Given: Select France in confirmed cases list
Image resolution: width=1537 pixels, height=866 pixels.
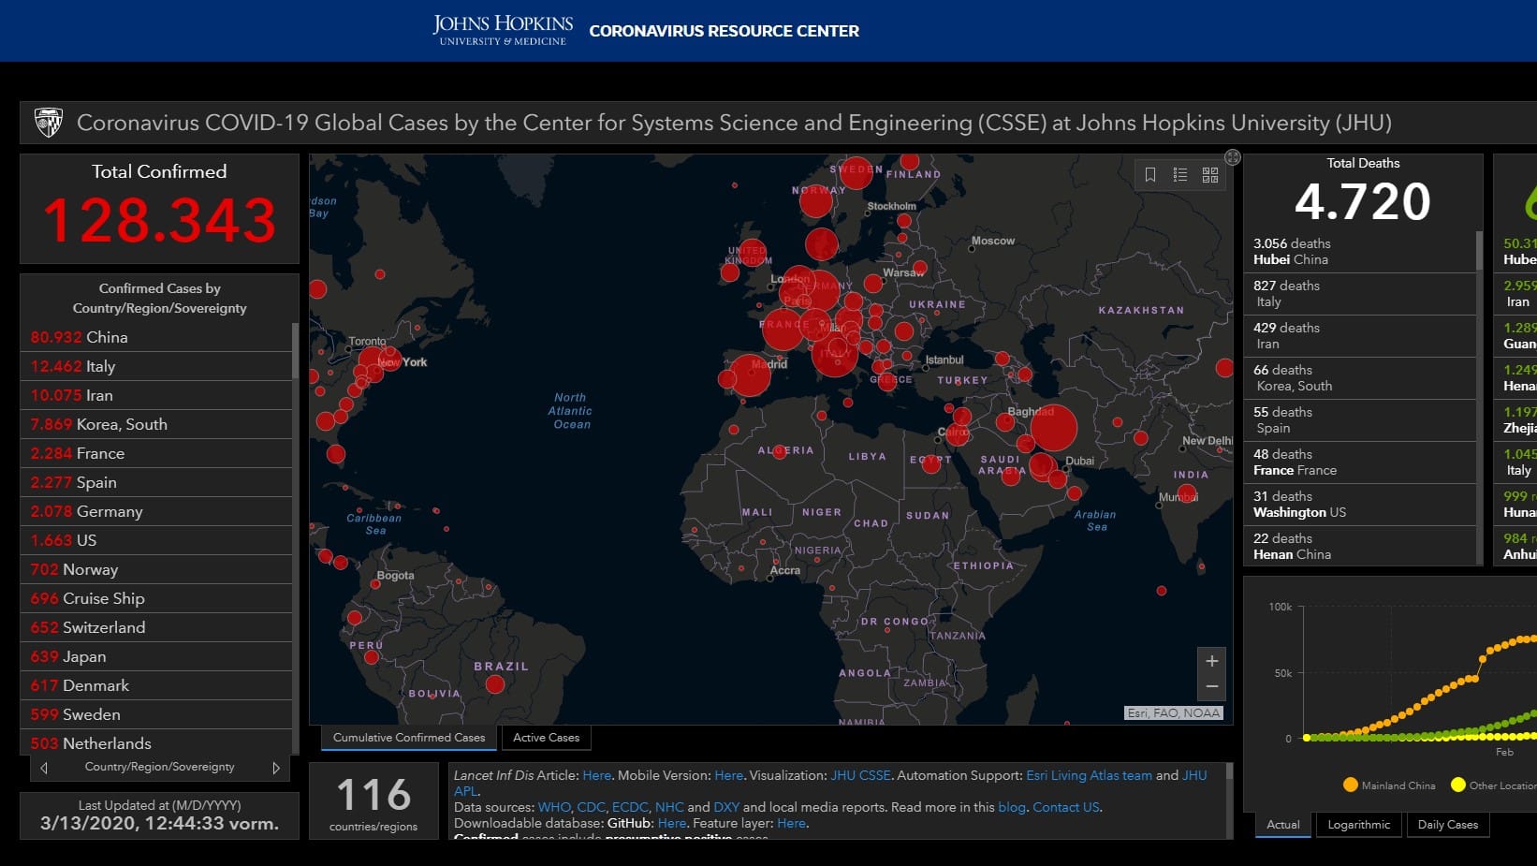Looking at the screenshot, I should (155, 453).
